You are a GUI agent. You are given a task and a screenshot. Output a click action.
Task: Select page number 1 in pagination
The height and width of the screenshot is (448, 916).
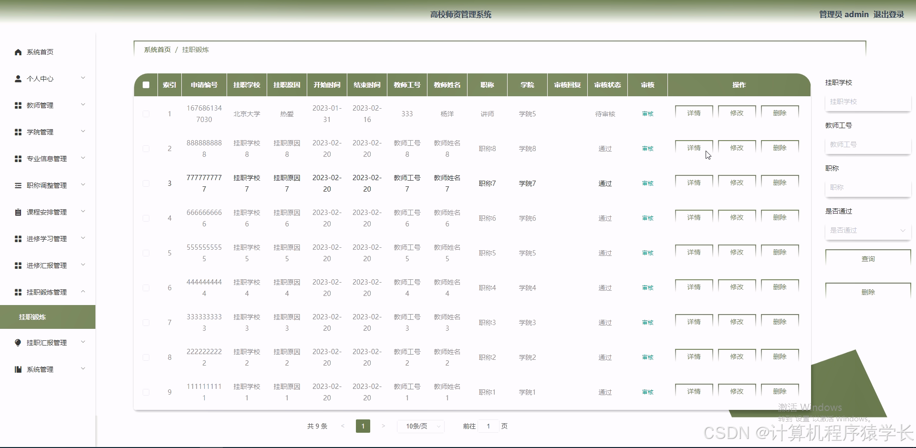363,426
